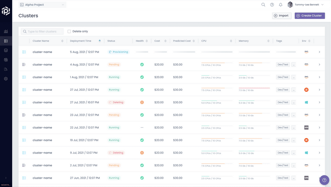Viewport: 331px width, 187px height.
Task: Click user avatar of Tommy-Lee Bennett
Action: 290,4
